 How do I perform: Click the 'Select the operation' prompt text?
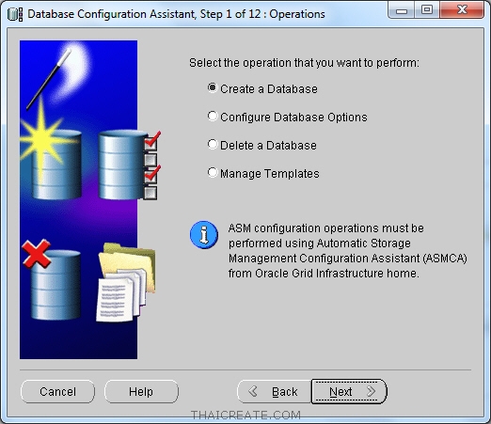pos(304,63)
